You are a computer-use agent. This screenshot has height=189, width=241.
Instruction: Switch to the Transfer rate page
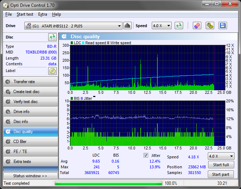pyautogui.click(x=31, y=82)
